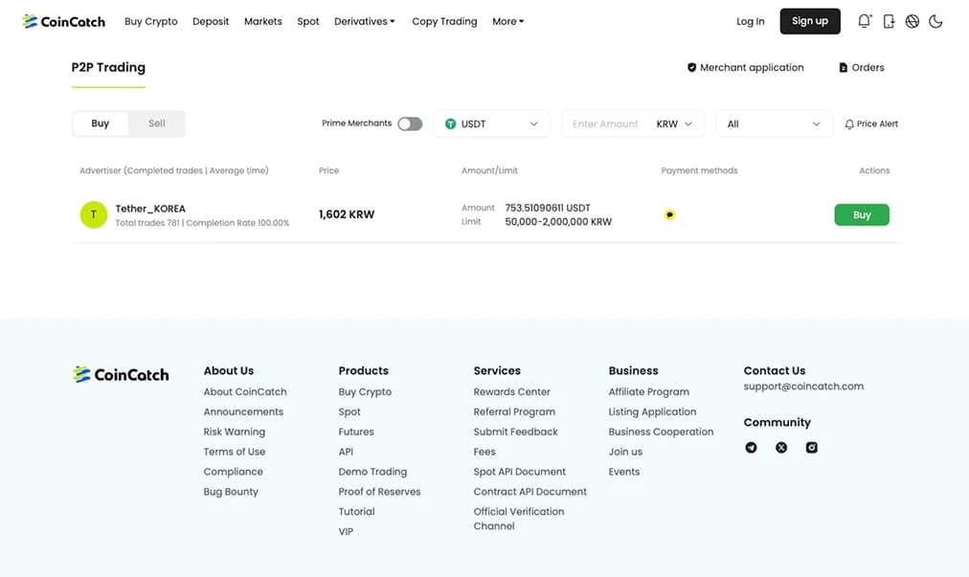Open CoinCatch's X social media icon
This screenshot has width=969, height=577.
point(781,447)
